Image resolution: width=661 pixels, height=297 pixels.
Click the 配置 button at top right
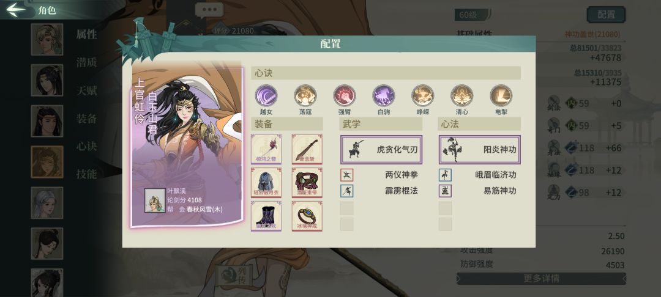(x=606, y=15)
